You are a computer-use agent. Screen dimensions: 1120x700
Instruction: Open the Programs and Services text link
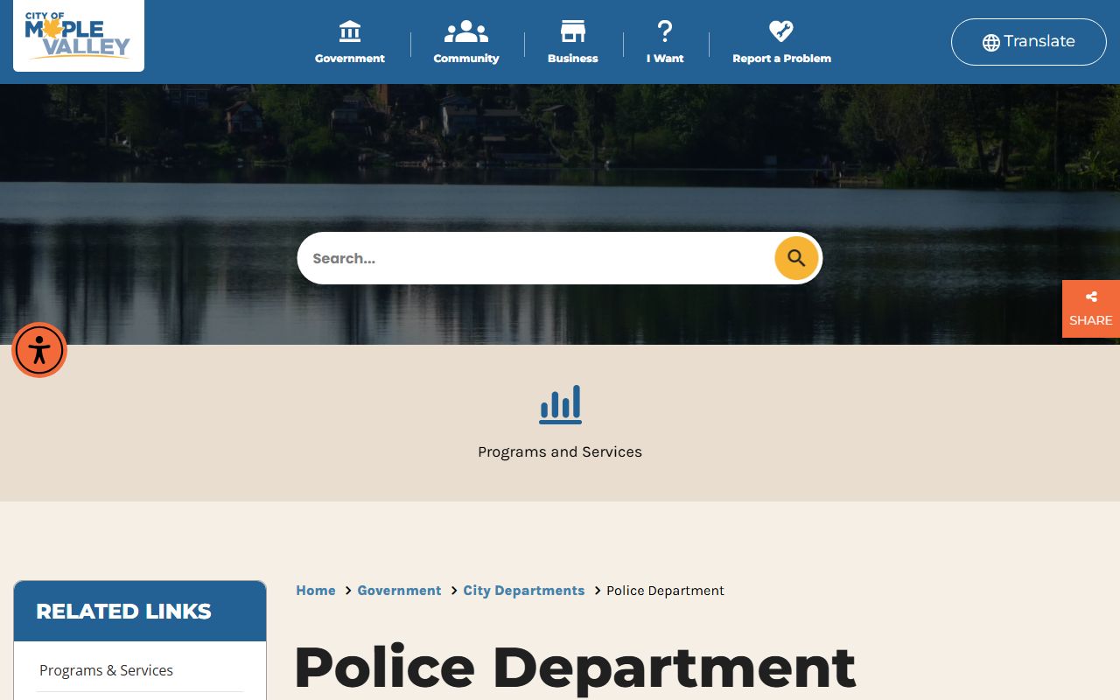click(x=560, y=452)
